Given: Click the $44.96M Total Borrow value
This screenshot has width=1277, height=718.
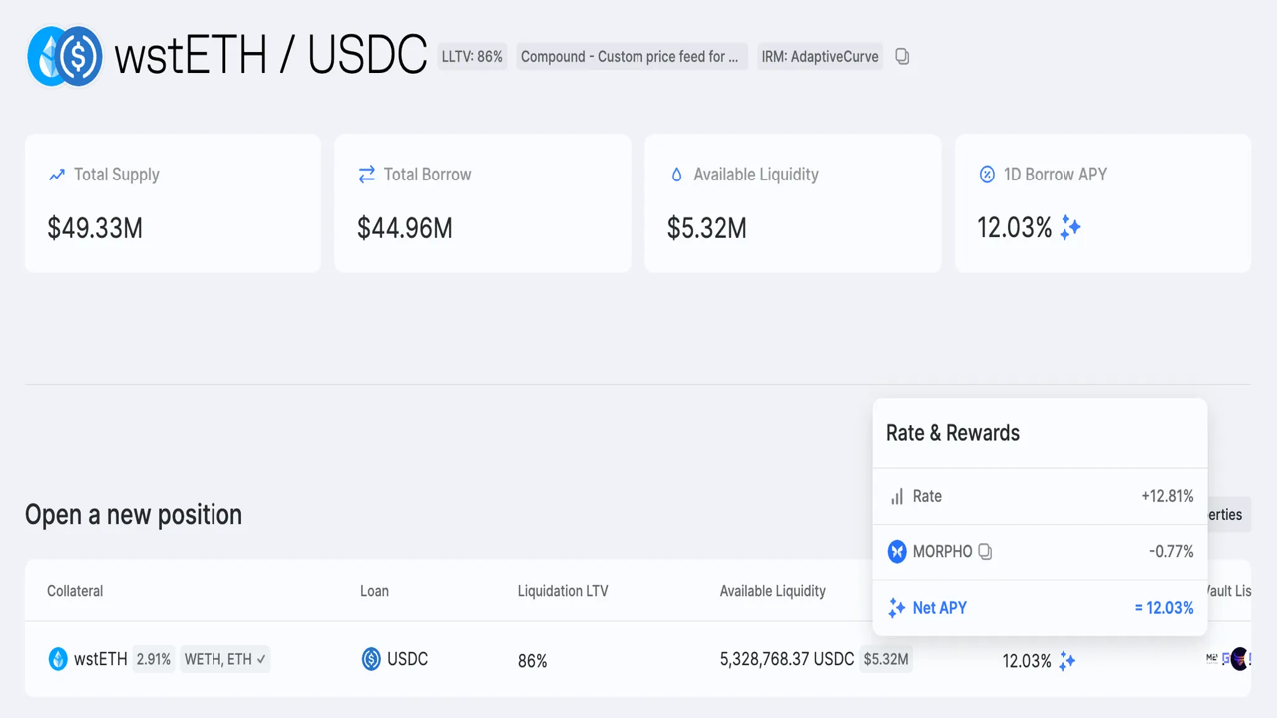Looking at the screenshot, I should click(x=405, y=229).
